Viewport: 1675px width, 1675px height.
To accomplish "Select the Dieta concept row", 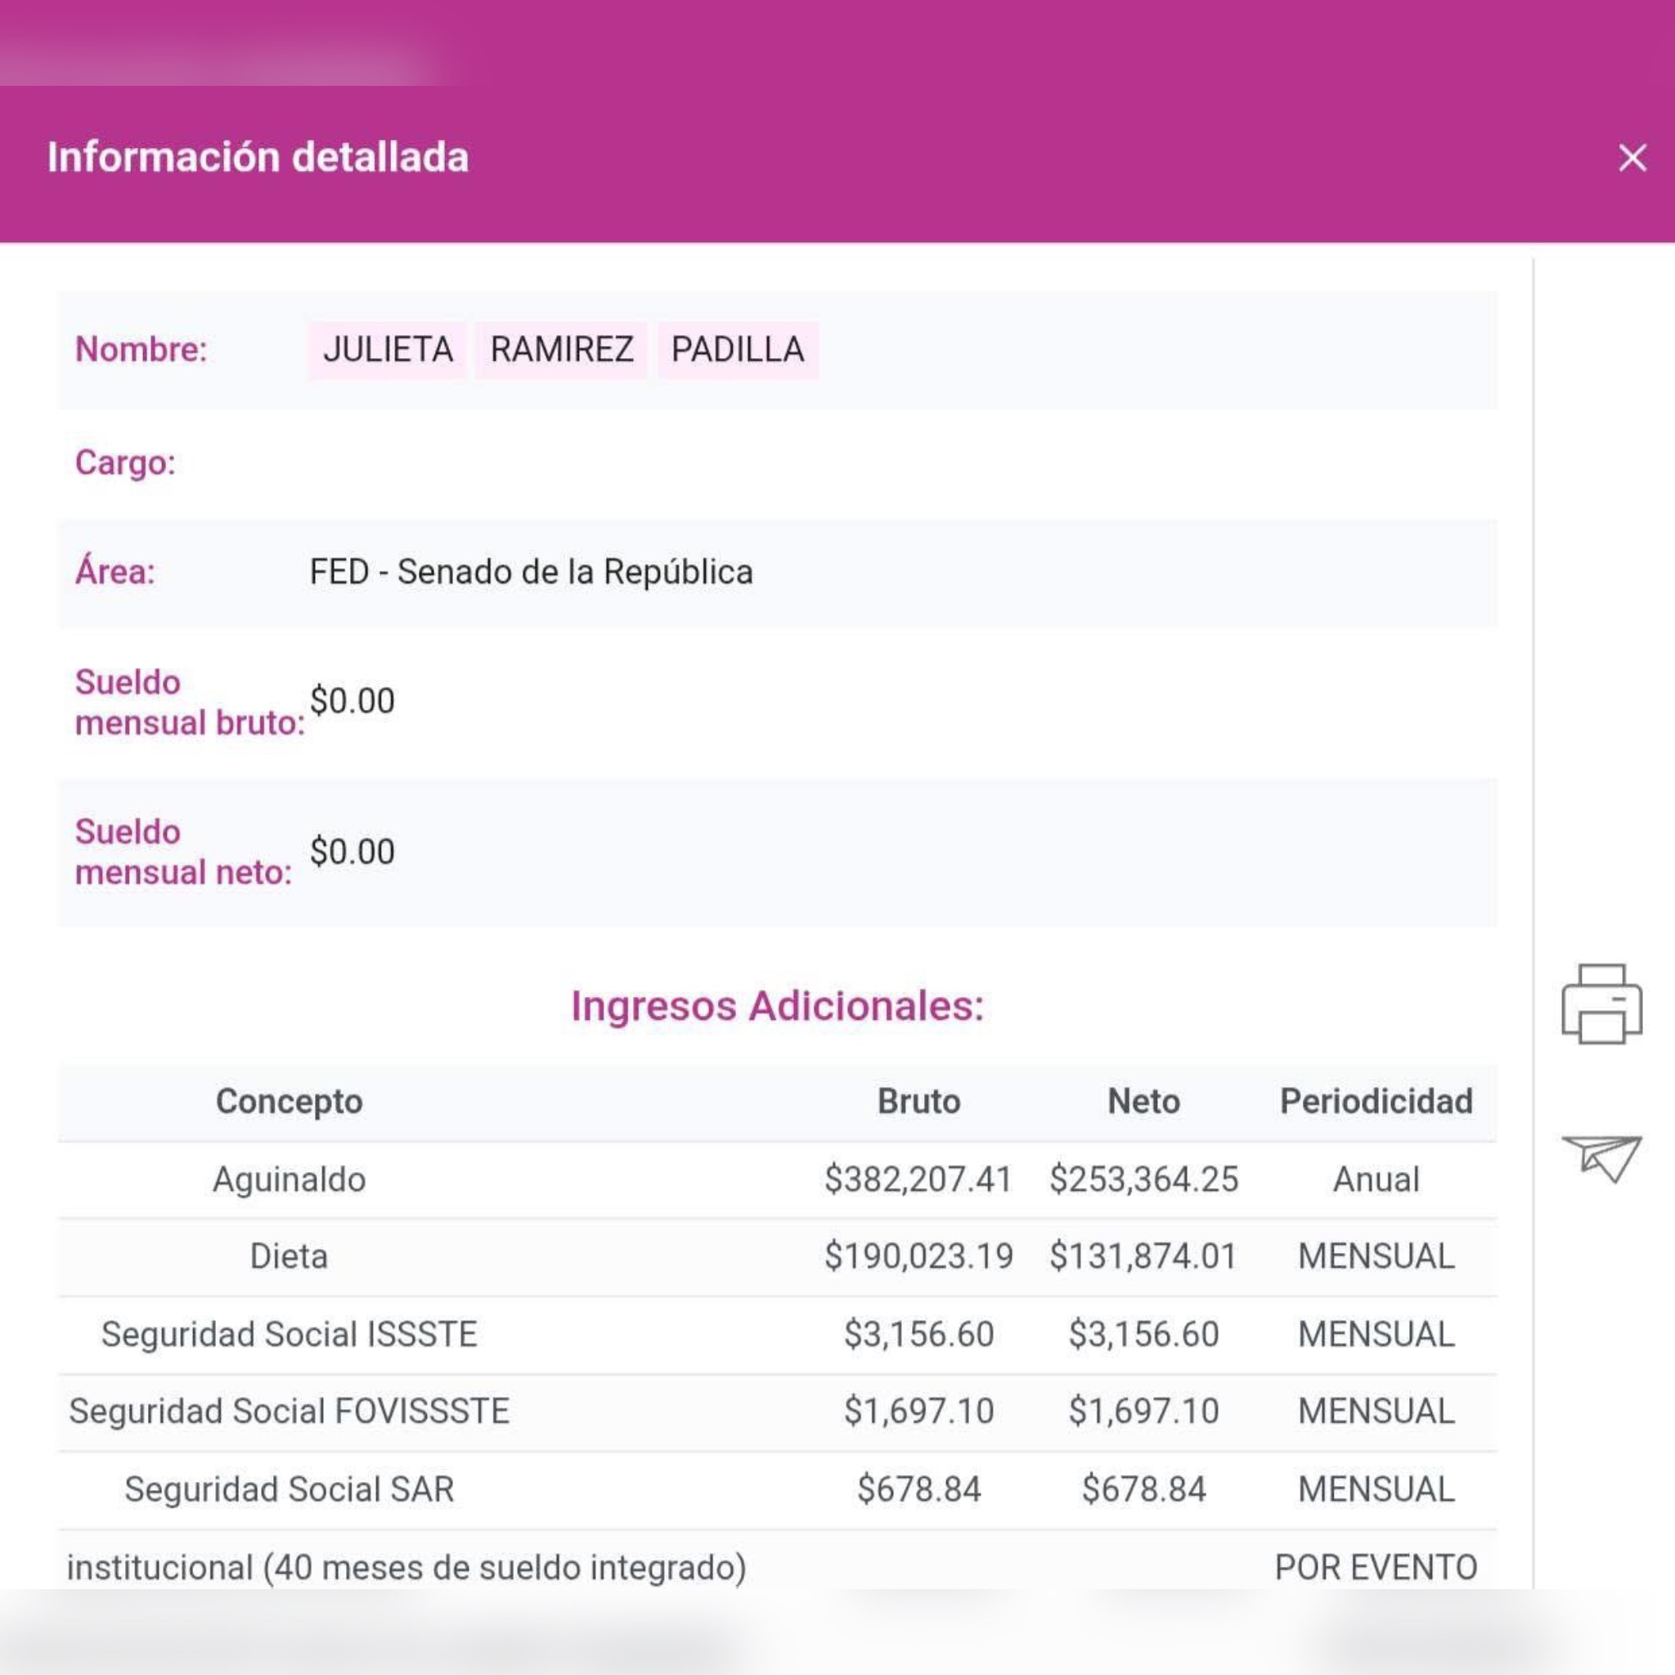I will (289, 1256).
